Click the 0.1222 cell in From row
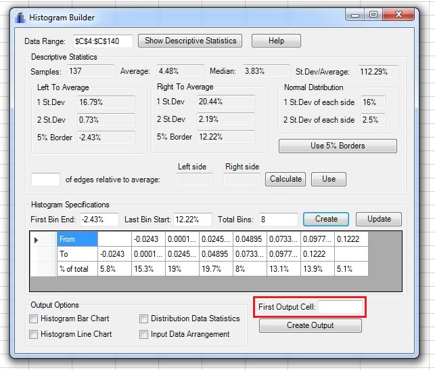 coord(352,239)
